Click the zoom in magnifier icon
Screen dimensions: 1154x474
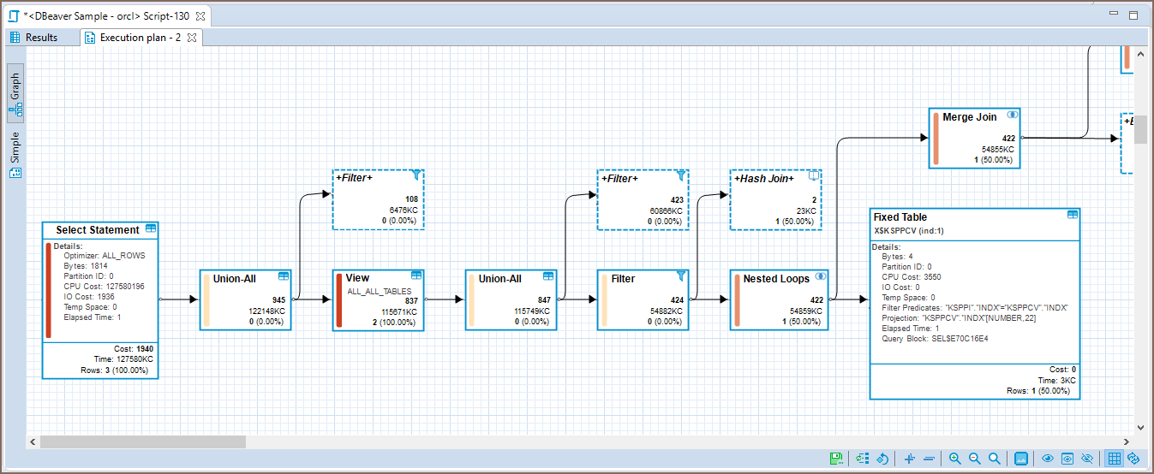954,459
